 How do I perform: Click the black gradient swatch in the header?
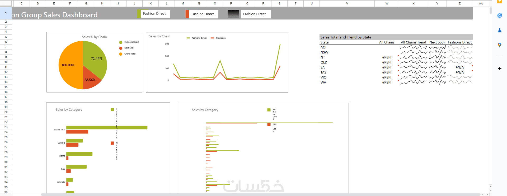(x=233, y=14)
